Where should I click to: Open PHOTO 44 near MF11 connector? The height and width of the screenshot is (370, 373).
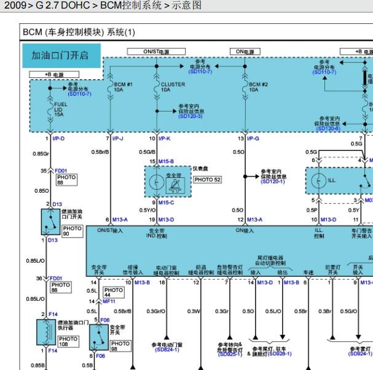[x=114, y=292]
